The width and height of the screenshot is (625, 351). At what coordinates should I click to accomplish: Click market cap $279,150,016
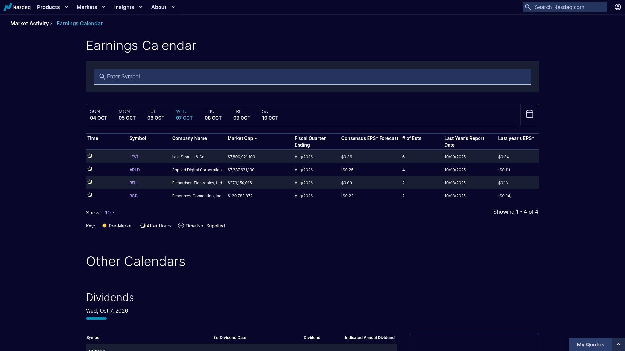coord(240,183)
